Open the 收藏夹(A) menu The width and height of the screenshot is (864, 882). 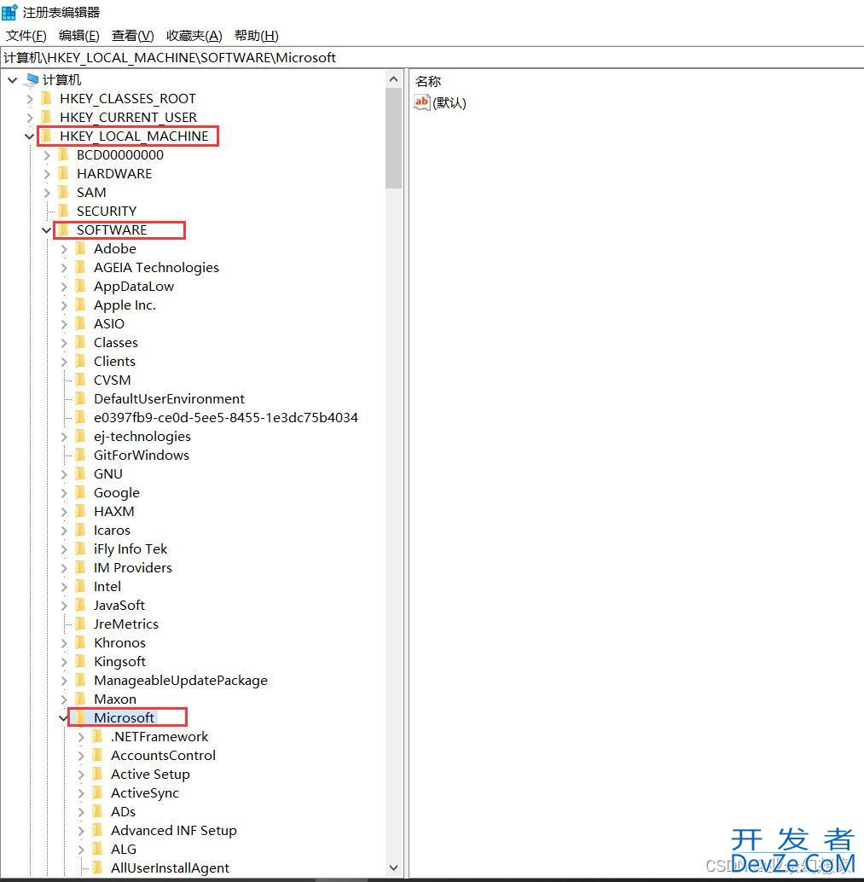194,36
